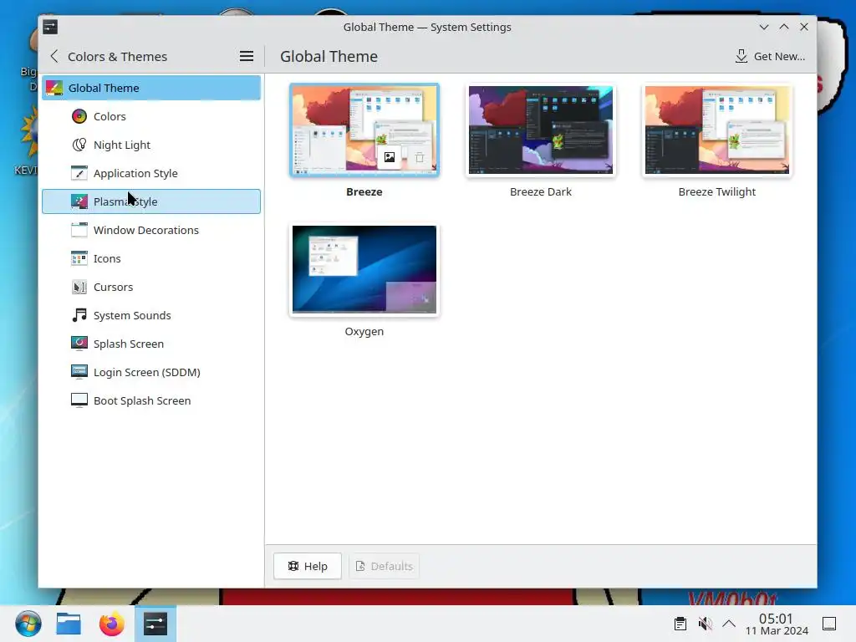Select the Breeze Dark theme thumbnail

click(x=541, y=130)
